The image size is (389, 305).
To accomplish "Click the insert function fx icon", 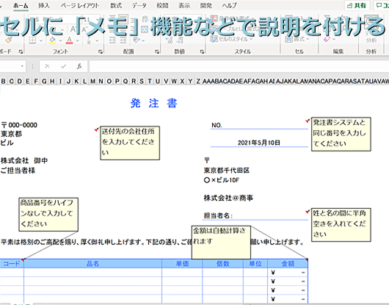I will click(79, 66).
